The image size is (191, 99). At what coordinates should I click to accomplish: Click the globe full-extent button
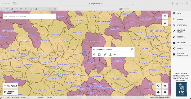coord(158,92)
